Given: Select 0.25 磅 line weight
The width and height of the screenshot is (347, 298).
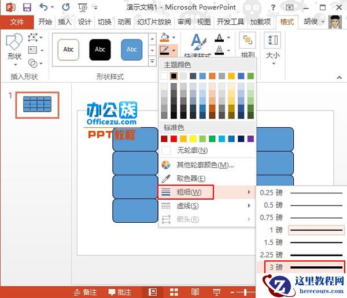Looking at the screenshot, I should (301, 193).
